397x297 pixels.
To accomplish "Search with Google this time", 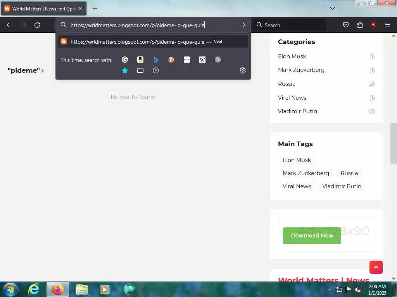I will [x=125, y=60].
